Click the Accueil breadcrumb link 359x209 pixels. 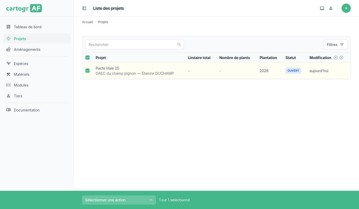(87, 22)
